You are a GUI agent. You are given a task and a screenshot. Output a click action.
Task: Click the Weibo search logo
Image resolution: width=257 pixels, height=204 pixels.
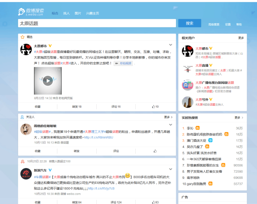(31, 12)
